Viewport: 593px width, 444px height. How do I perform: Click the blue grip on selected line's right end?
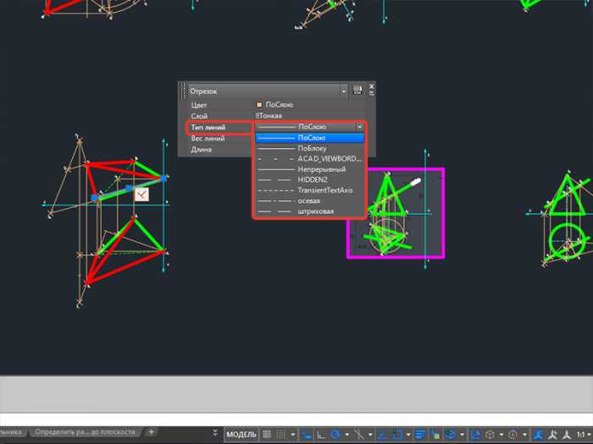[163, 178]
